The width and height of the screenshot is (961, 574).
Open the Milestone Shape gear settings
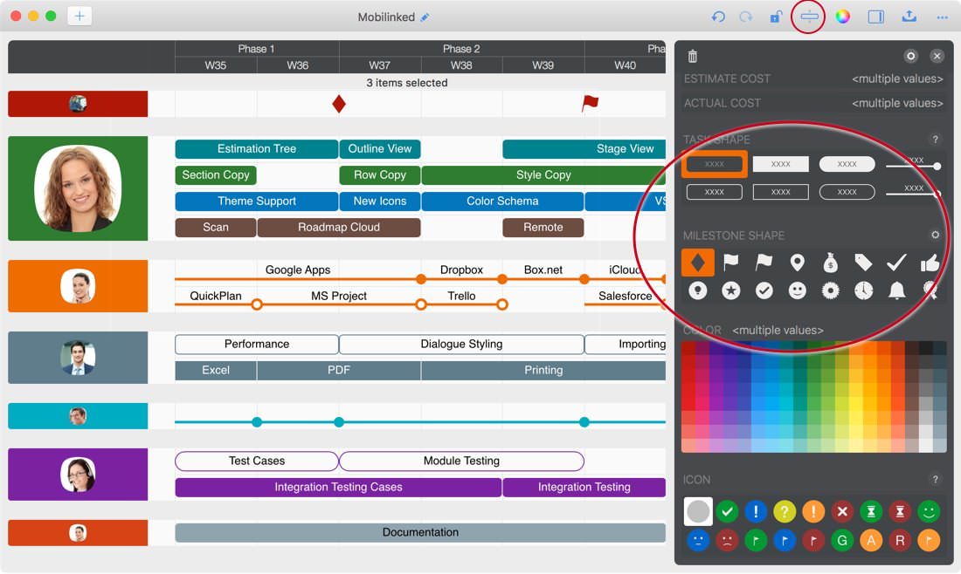[x=935, y=236]
